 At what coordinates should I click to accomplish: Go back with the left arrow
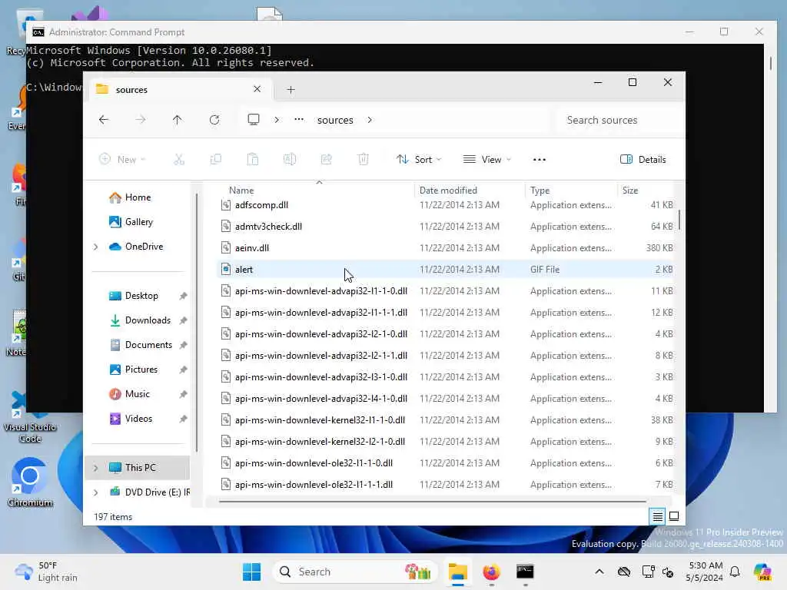(104, 120)
